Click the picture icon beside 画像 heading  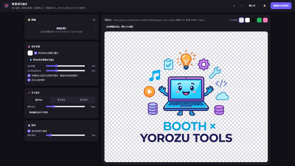(x=29, y=20)
